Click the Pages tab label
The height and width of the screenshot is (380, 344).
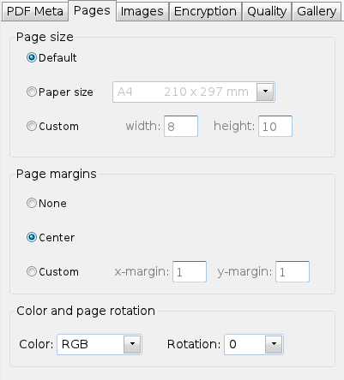pos(92,11)
